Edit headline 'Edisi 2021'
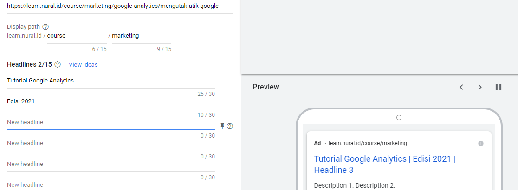This screenshot has width=518, height=190. [110, 101]
